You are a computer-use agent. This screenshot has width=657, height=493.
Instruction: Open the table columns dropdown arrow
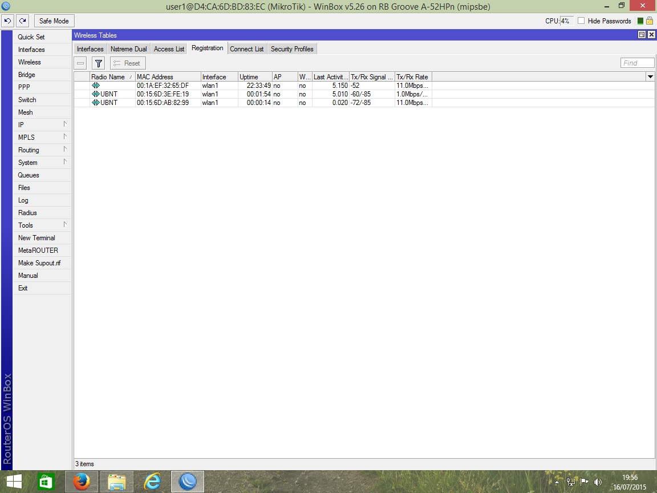[x=650, y=76]
